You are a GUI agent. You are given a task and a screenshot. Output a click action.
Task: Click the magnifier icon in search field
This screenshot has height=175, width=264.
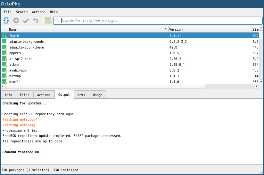[x=57, y=20]
